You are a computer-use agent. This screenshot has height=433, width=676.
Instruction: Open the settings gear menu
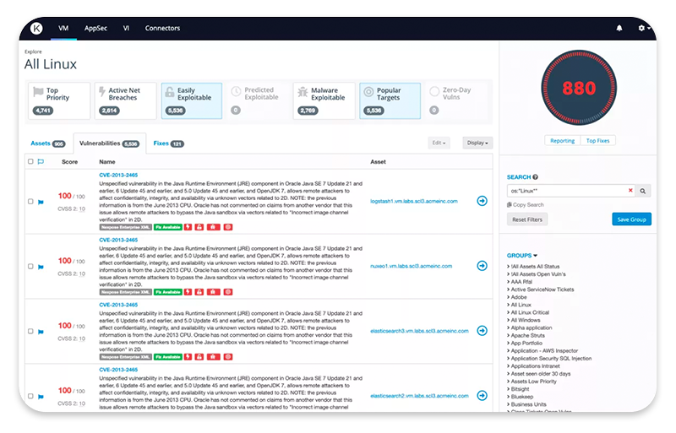pos(644,28)
